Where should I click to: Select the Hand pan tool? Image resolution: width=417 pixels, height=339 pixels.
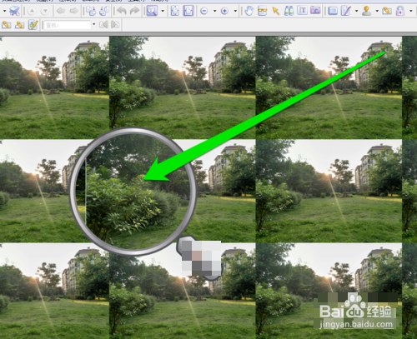[249, 11]
